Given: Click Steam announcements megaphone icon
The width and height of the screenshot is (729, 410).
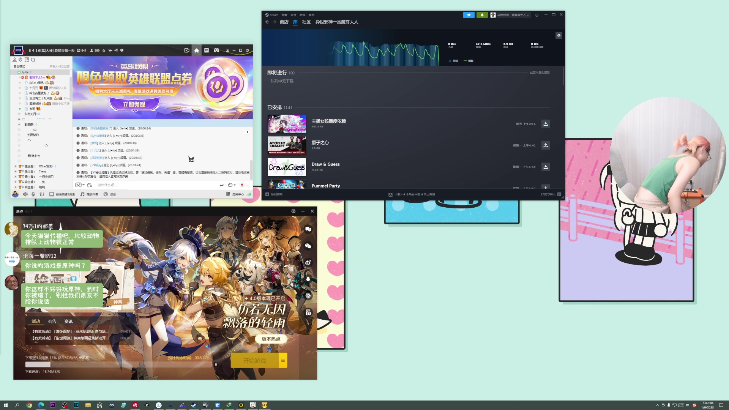Looking at the screenshot, I should [469, 15].
